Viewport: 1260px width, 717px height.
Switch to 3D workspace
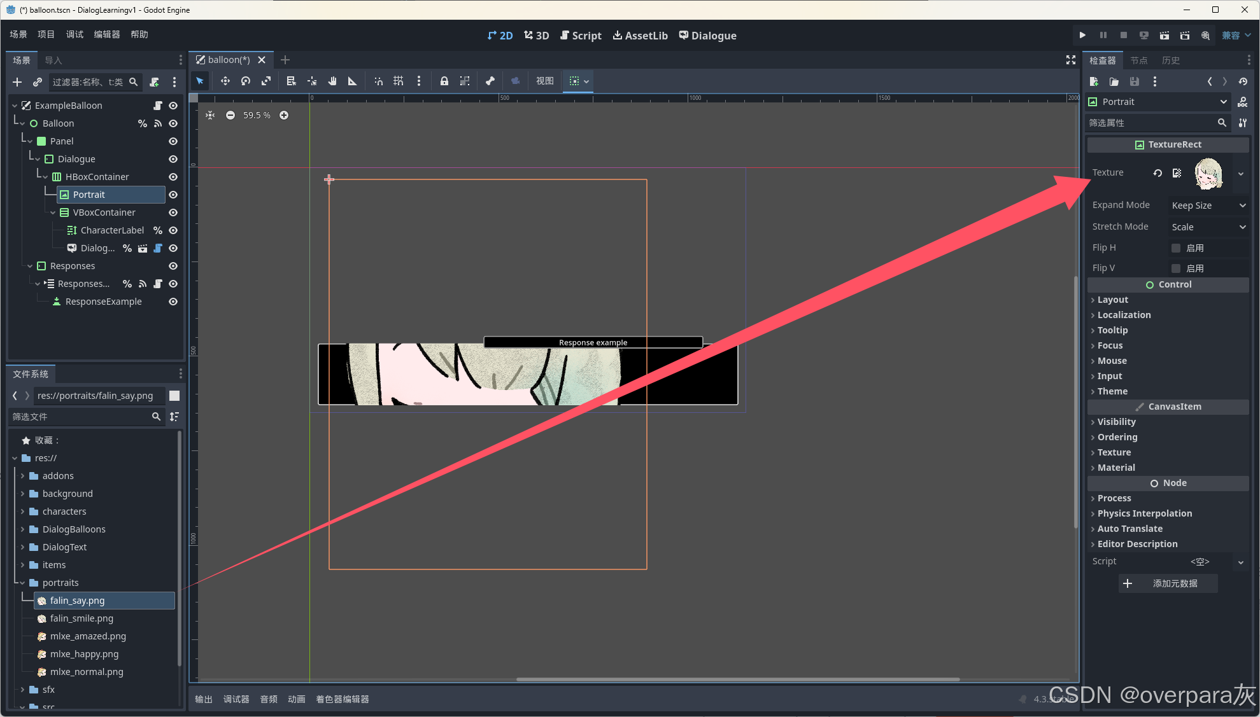(x=537, y=36)
